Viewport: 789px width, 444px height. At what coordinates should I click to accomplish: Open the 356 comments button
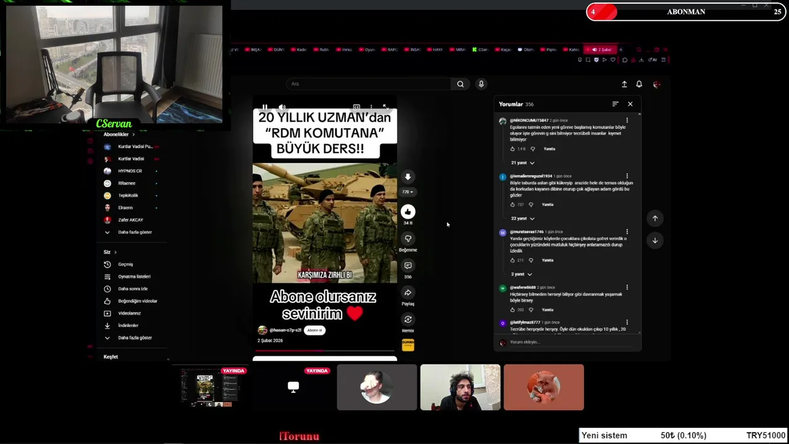[x=407, y=266]
